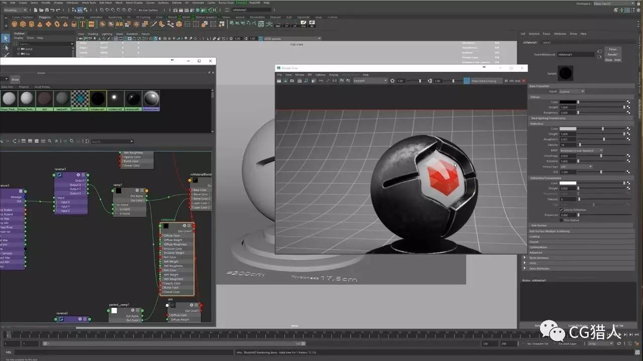Open the IPR menu in Render View
Viewport: 643px width, 361px height.
click(x=309, y=75)
